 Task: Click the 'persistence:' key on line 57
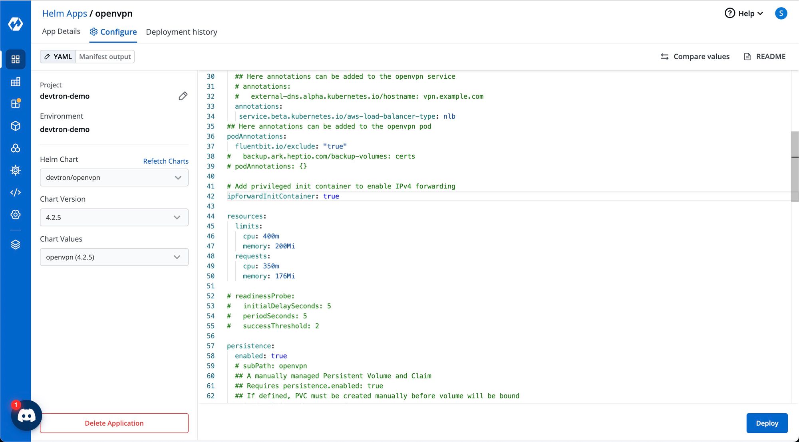pos(250,346)
